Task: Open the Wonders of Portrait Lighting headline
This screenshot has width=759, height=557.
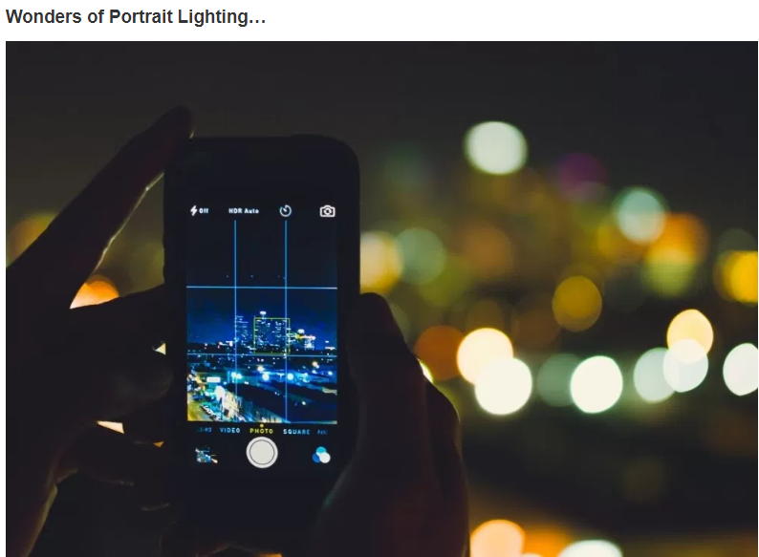Action: (x=136, y=16)
